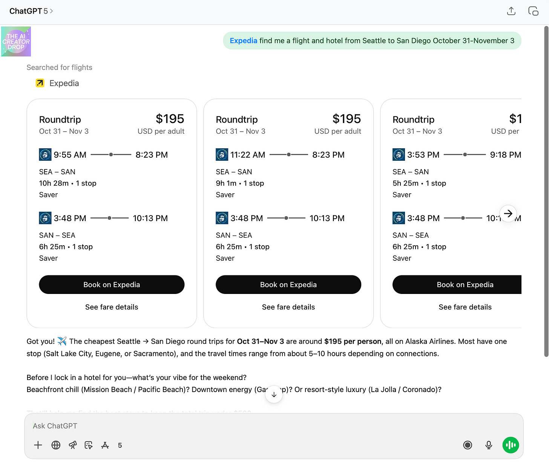Click the share icon in the top bar
Viewport: 549px width, 463px height.
point(511,11)
